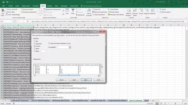
Task: Click Insert Function fx icon
Action: tap(28, 21)
